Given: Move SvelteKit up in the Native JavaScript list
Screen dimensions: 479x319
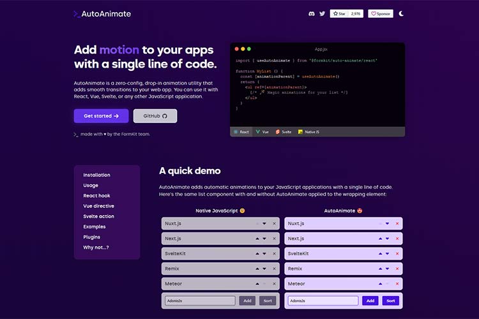Looking at the screenshot, I should [x=257, y=253].
